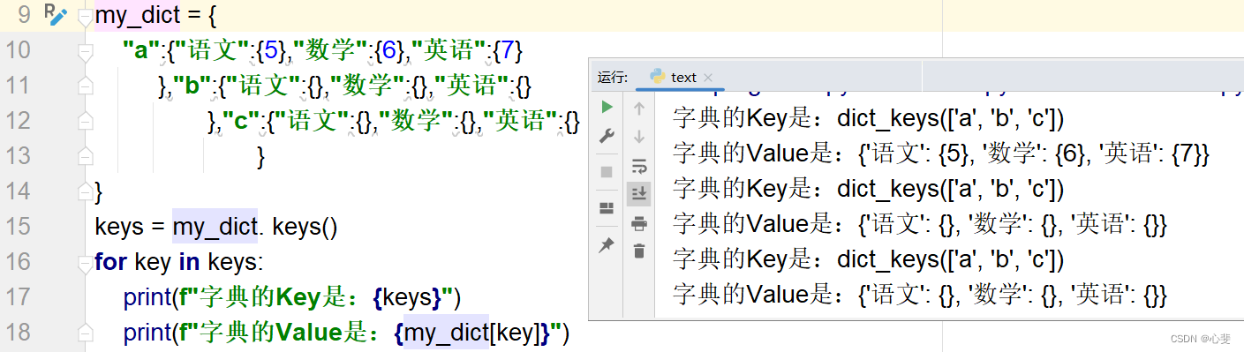Collapse the fold marker on line 14
This screenshot has height=352, width=1244.
[x=85, y=191]
